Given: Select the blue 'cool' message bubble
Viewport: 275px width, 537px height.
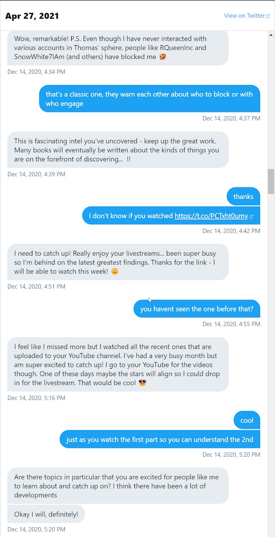Looking at the screenshot, I should 247,420.
